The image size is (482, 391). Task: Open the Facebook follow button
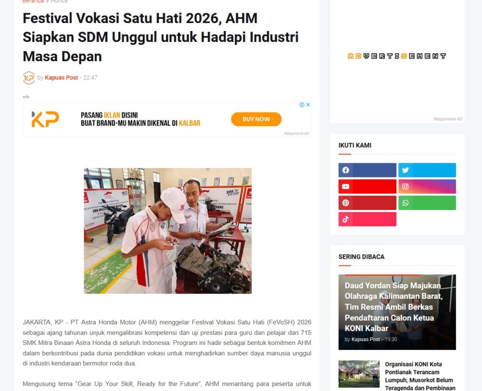coord(367,170)
